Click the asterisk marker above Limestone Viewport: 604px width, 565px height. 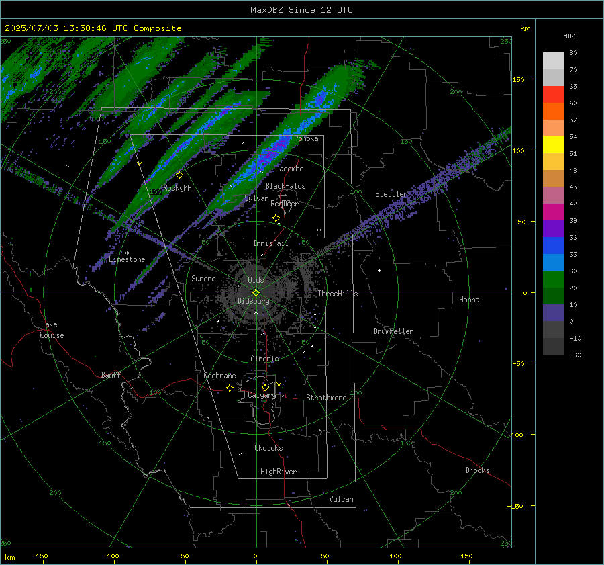click(x=127, y=254)
